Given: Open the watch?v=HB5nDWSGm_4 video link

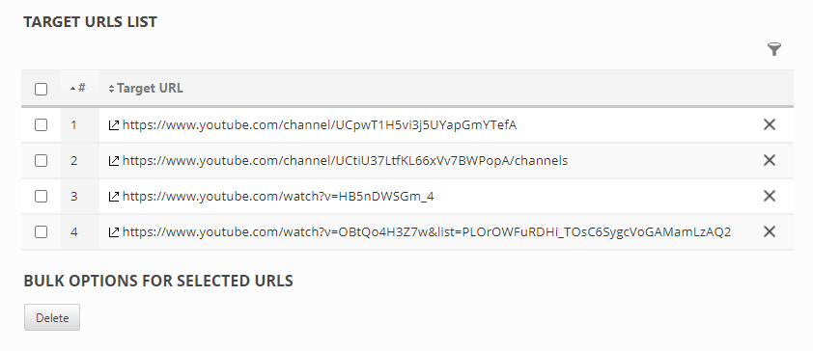Looking at the screenshot, I should (x=278, y=196).
